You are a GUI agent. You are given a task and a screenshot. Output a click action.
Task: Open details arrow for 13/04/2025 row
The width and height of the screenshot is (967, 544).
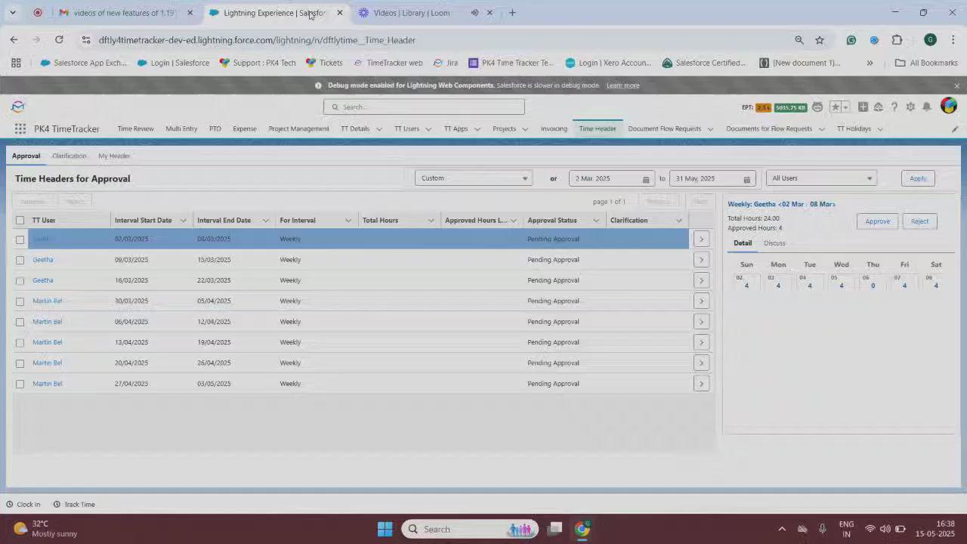(701, 342)
